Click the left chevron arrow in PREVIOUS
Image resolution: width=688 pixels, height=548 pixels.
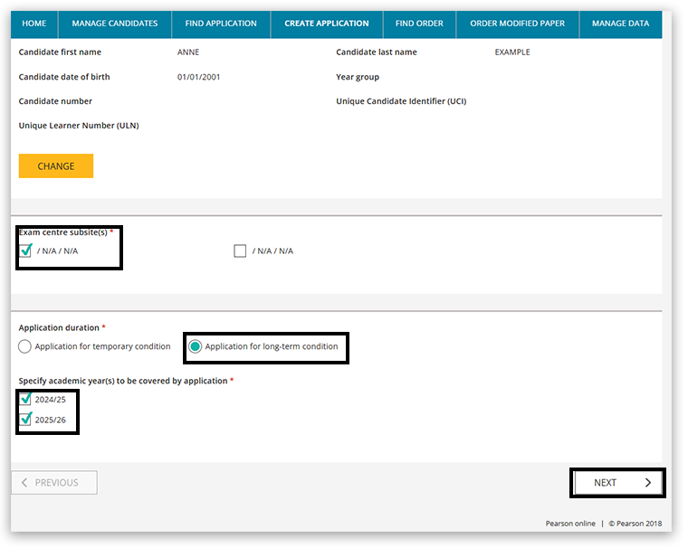point(24,483)
